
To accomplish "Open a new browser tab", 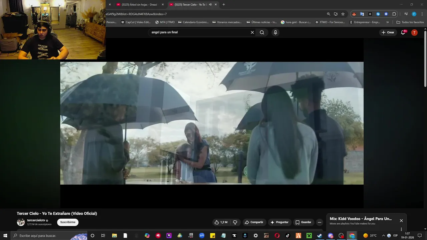I will [x=224, y=4].
